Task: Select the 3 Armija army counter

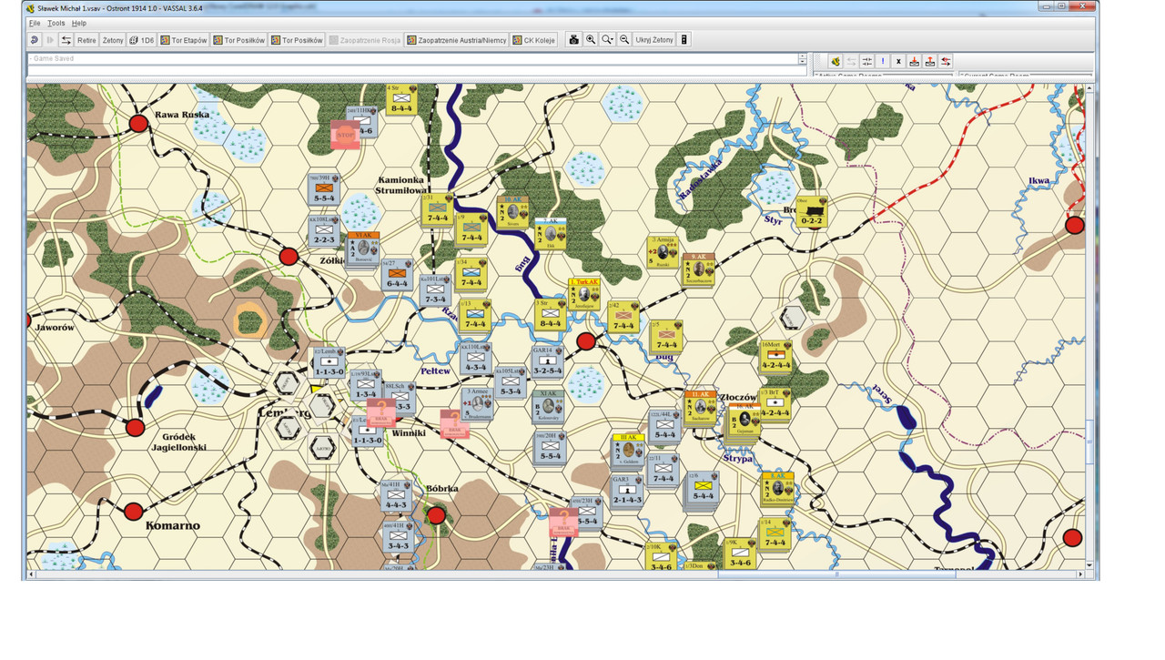Action: 662,252
